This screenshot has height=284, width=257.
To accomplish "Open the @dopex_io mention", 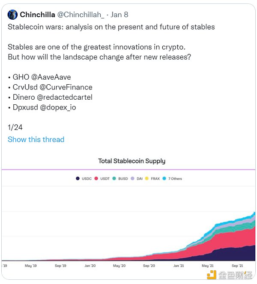I will pyautogui.click(x=58, y=107).
